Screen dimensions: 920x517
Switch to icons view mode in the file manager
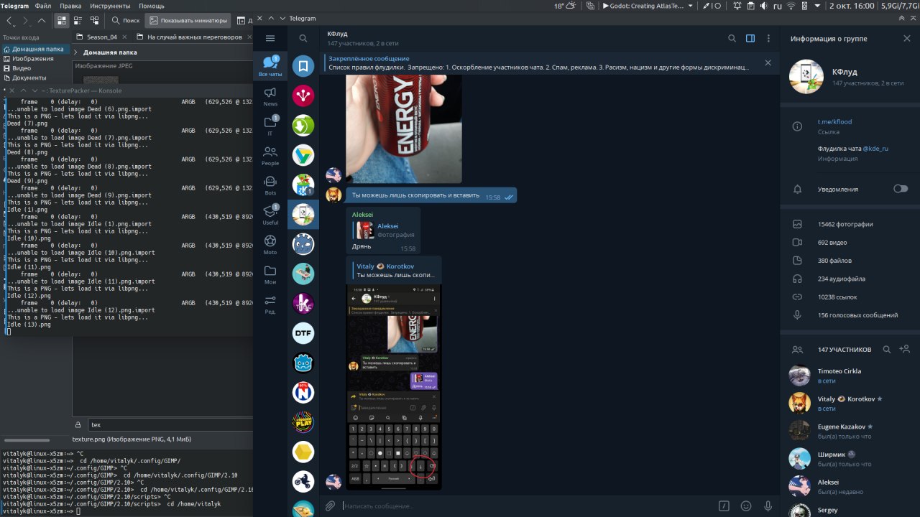62,21
